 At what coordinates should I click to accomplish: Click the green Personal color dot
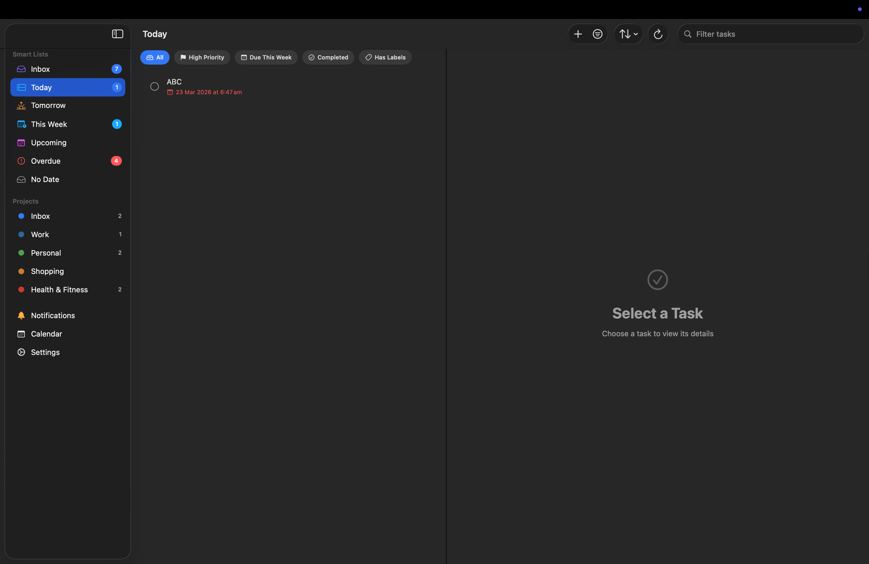tap(21, 253)
